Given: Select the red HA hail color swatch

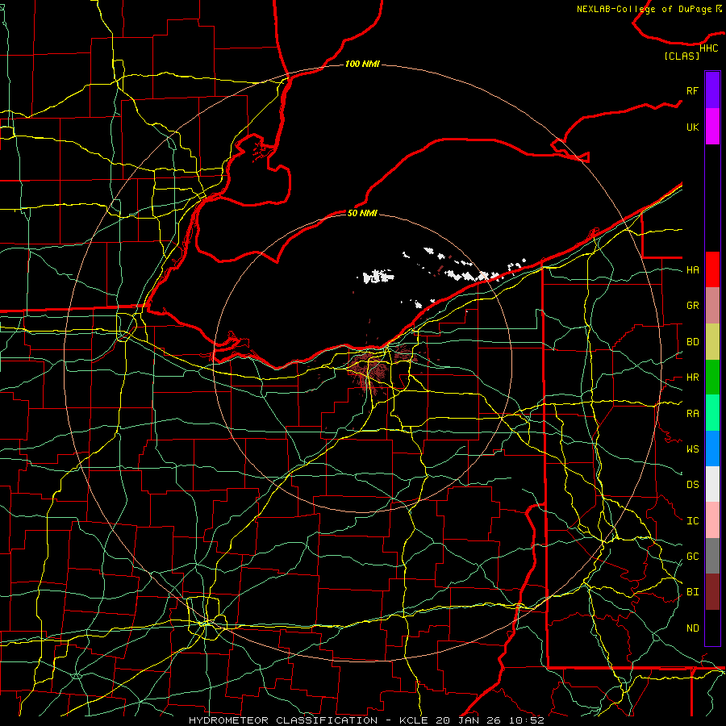Looking at the screenshot, I should [712, 269].
